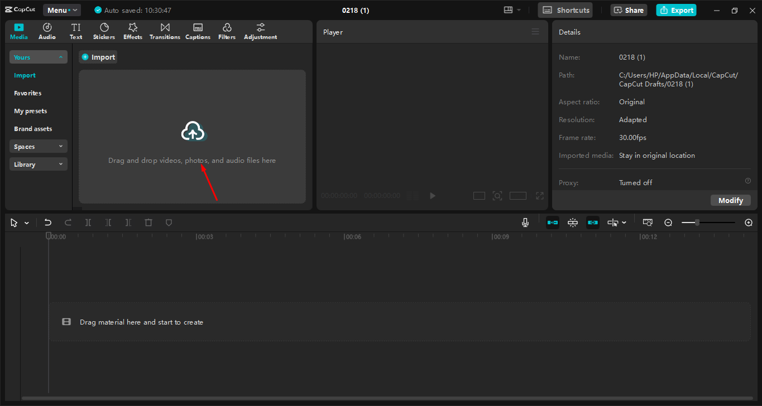Toggle the Magnetic timeline option
Image resolution: width=762 pixels, height=406 pixels.
[572, 222]
